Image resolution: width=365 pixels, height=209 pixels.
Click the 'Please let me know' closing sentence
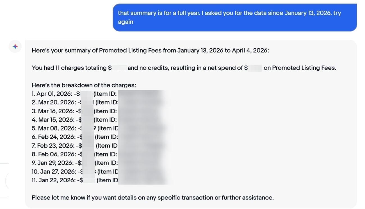[x=152, y=197]
